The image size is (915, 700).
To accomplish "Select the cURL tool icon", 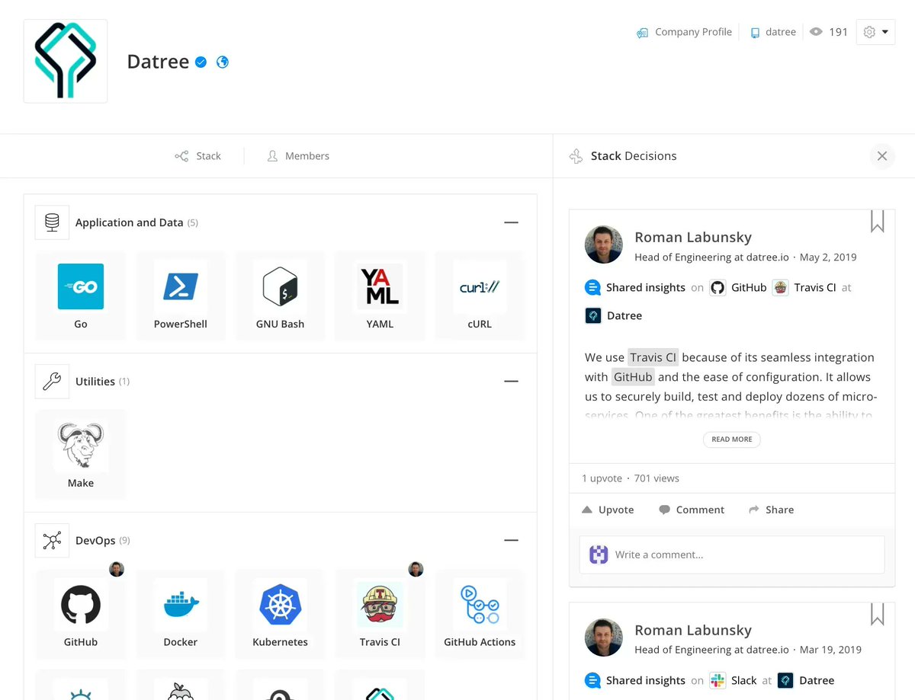I will click(480, 286).
